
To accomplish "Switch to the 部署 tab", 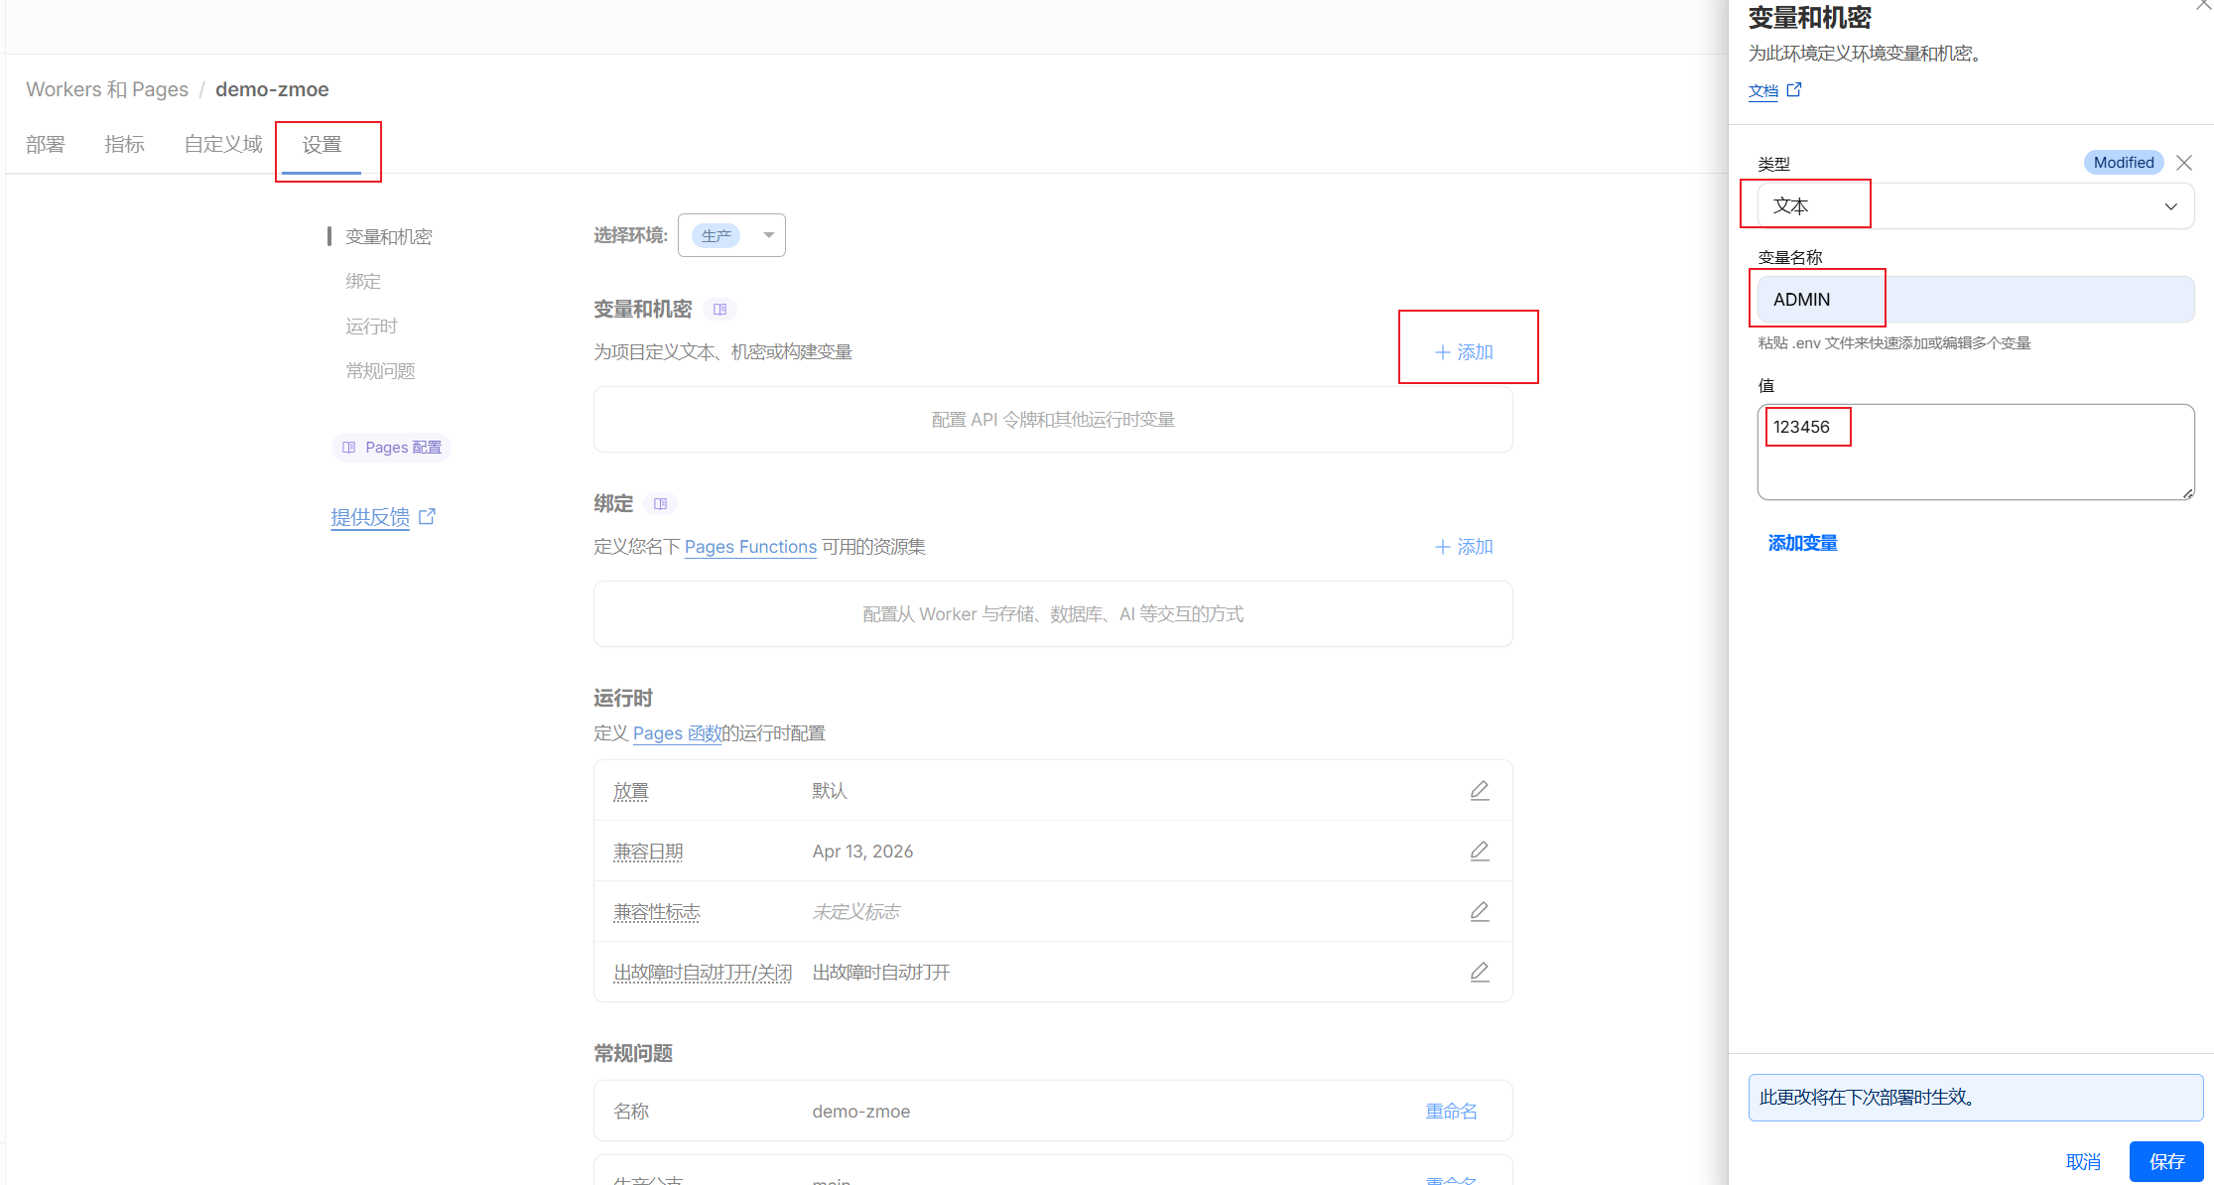I will click(46, 145).
